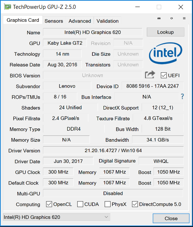193x227 pixels.
Task: Click the Intel logo image
Action: click(x=165, y=54)
